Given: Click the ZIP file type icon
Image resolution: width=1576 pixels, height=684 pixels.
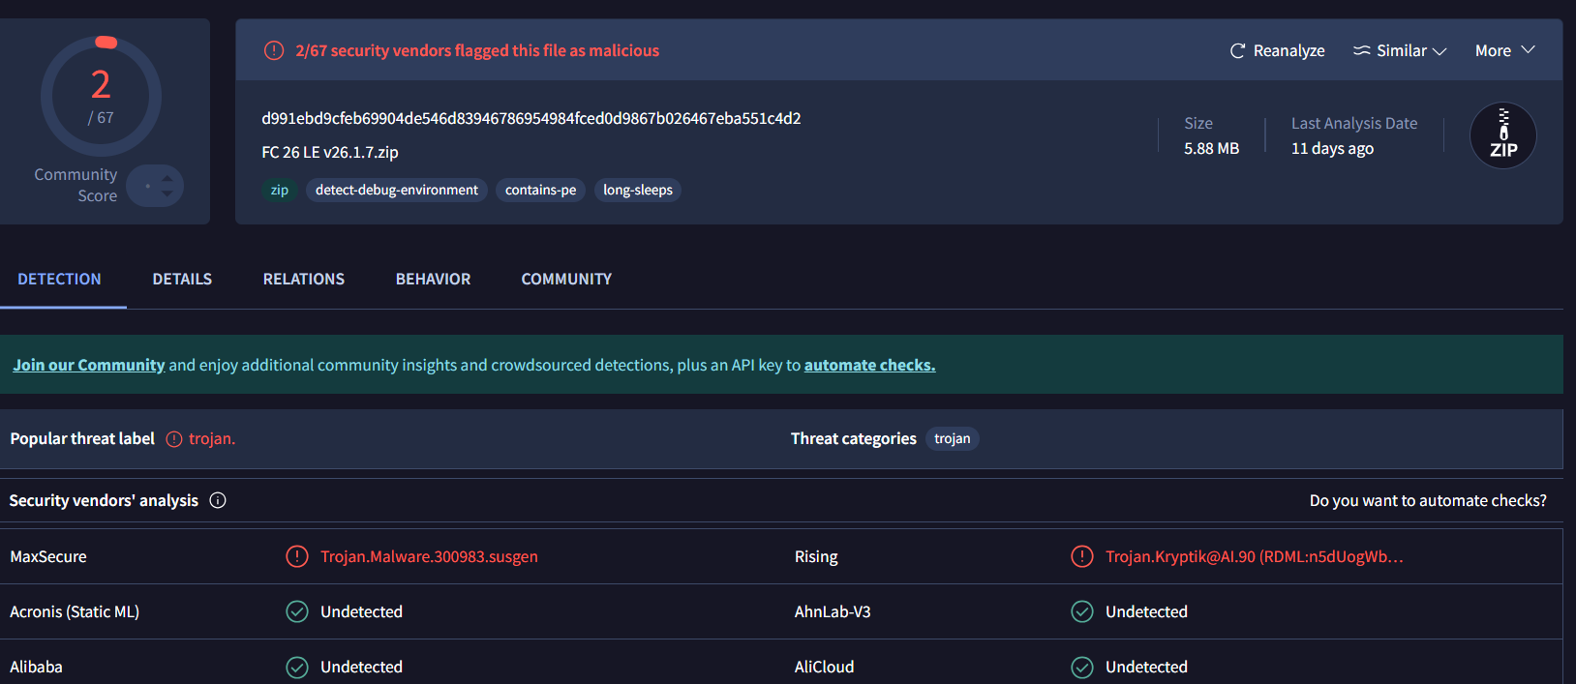Looking at the screenshot, I should coord(1502,136).
